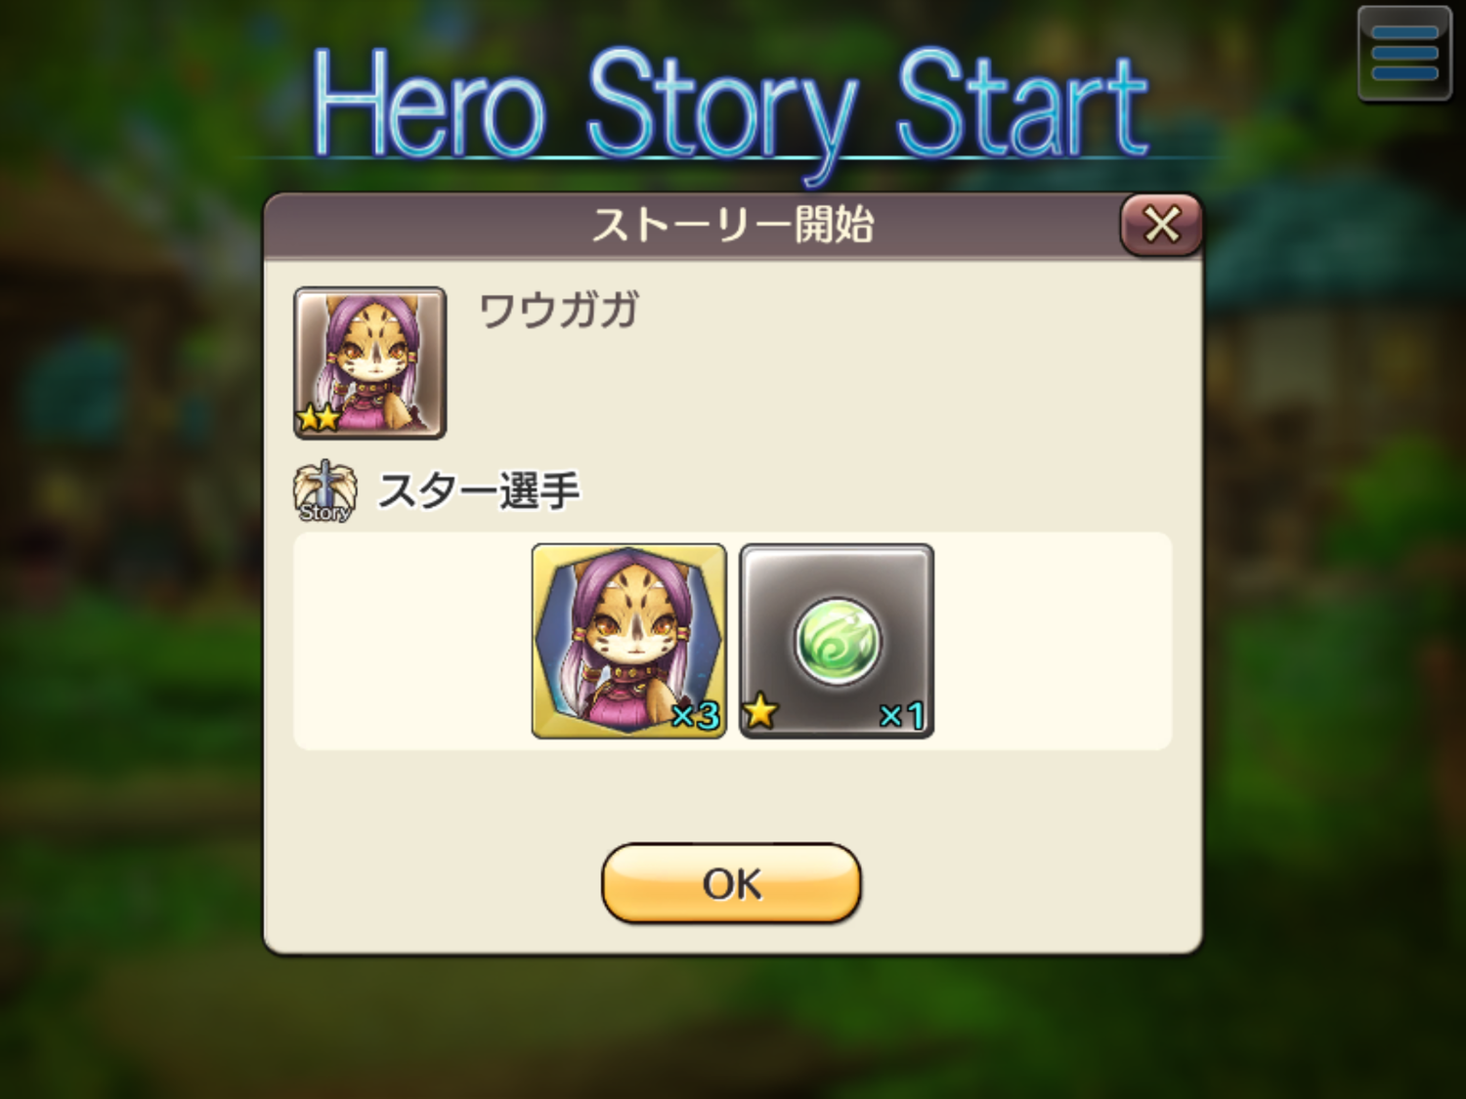Tap the gold star on orb reward
Screen dimensions: 1466x1099
click(x=760, y=712)
